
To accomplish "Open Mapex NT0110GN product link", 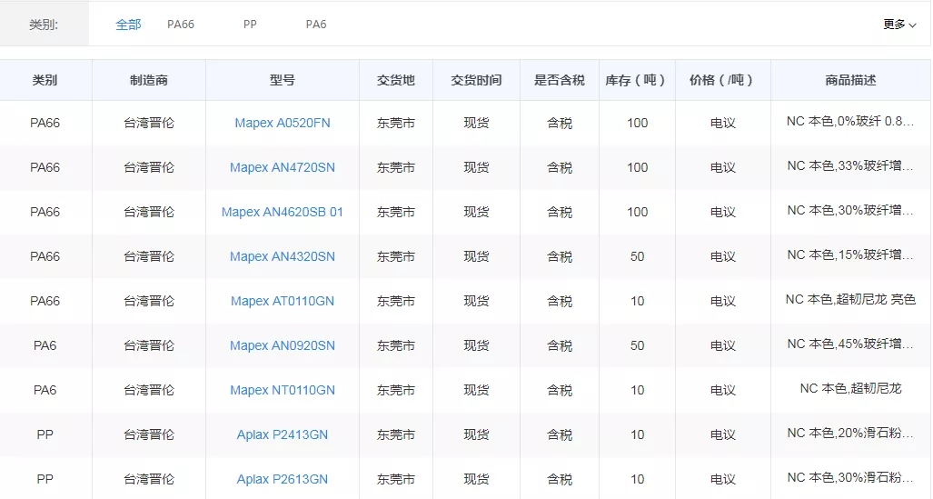I will pyautogui.click(x=282, y=390).
